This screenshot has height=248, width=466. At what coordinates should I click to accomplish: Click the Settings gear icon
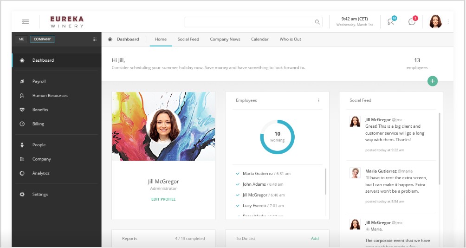point(22,195)
